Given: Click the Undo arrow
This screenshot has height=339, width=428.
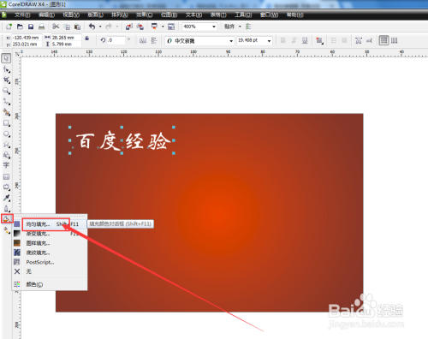Looking at the screenshot, I should [x=92, y=27].
